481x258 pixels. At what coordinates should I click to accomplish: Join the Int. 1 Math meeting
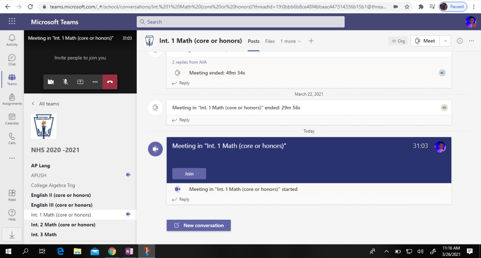(x=189, y=174)
